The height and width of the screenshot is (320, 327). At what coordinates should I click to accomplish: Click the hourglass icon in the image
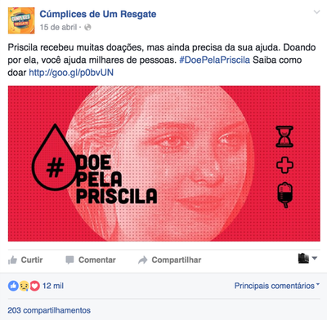tap(284, 136)
